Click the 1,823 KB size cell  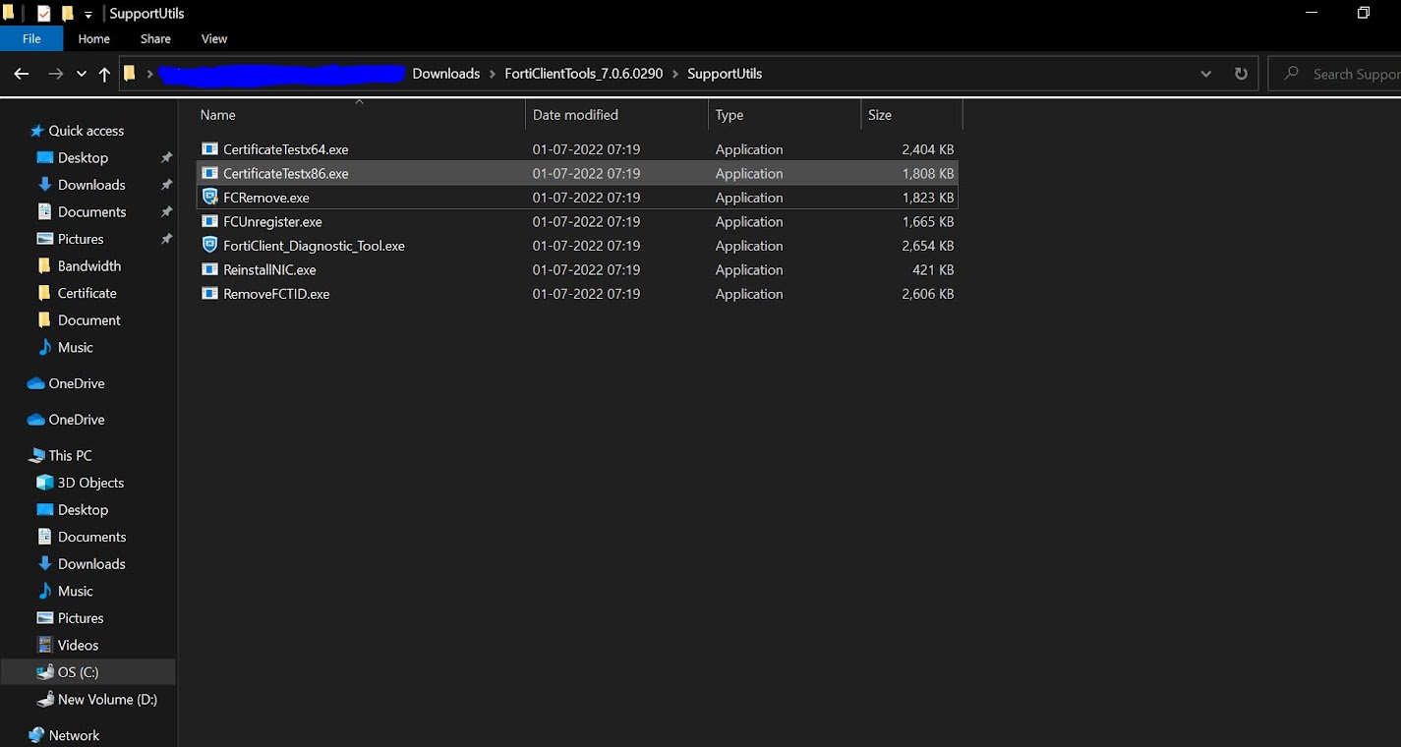[927, 198]
